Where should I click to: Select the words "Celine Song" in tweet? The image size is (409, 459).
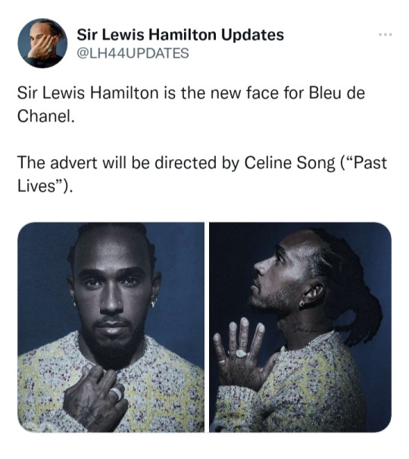[289, 163]
